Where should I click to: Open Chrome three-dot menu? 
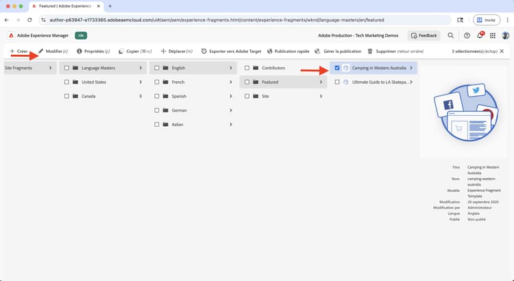[508, 20]
